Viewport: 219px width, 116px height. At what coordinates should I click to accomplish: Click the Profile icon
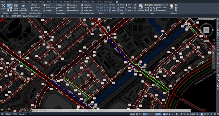[x=57, y=8]
